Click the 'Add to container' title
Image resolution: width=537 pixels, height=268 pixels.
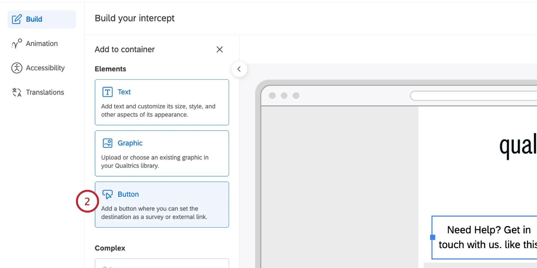click(125, 50)
